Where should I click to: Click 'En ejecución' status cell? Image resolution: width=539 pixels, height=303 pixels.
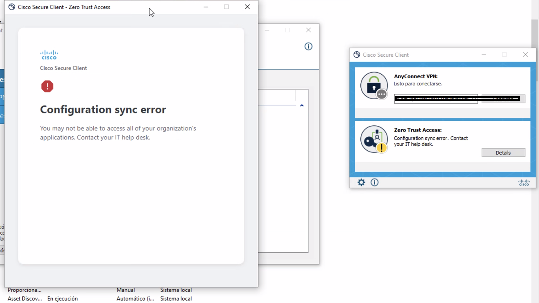tap(63, 299)
